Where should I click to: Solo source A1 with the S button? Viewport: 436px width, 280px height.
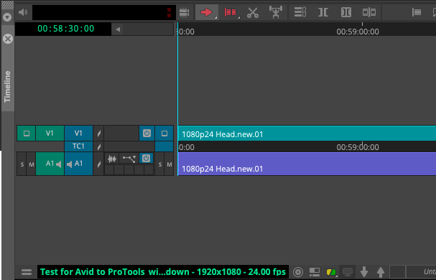tap(22, 164)
